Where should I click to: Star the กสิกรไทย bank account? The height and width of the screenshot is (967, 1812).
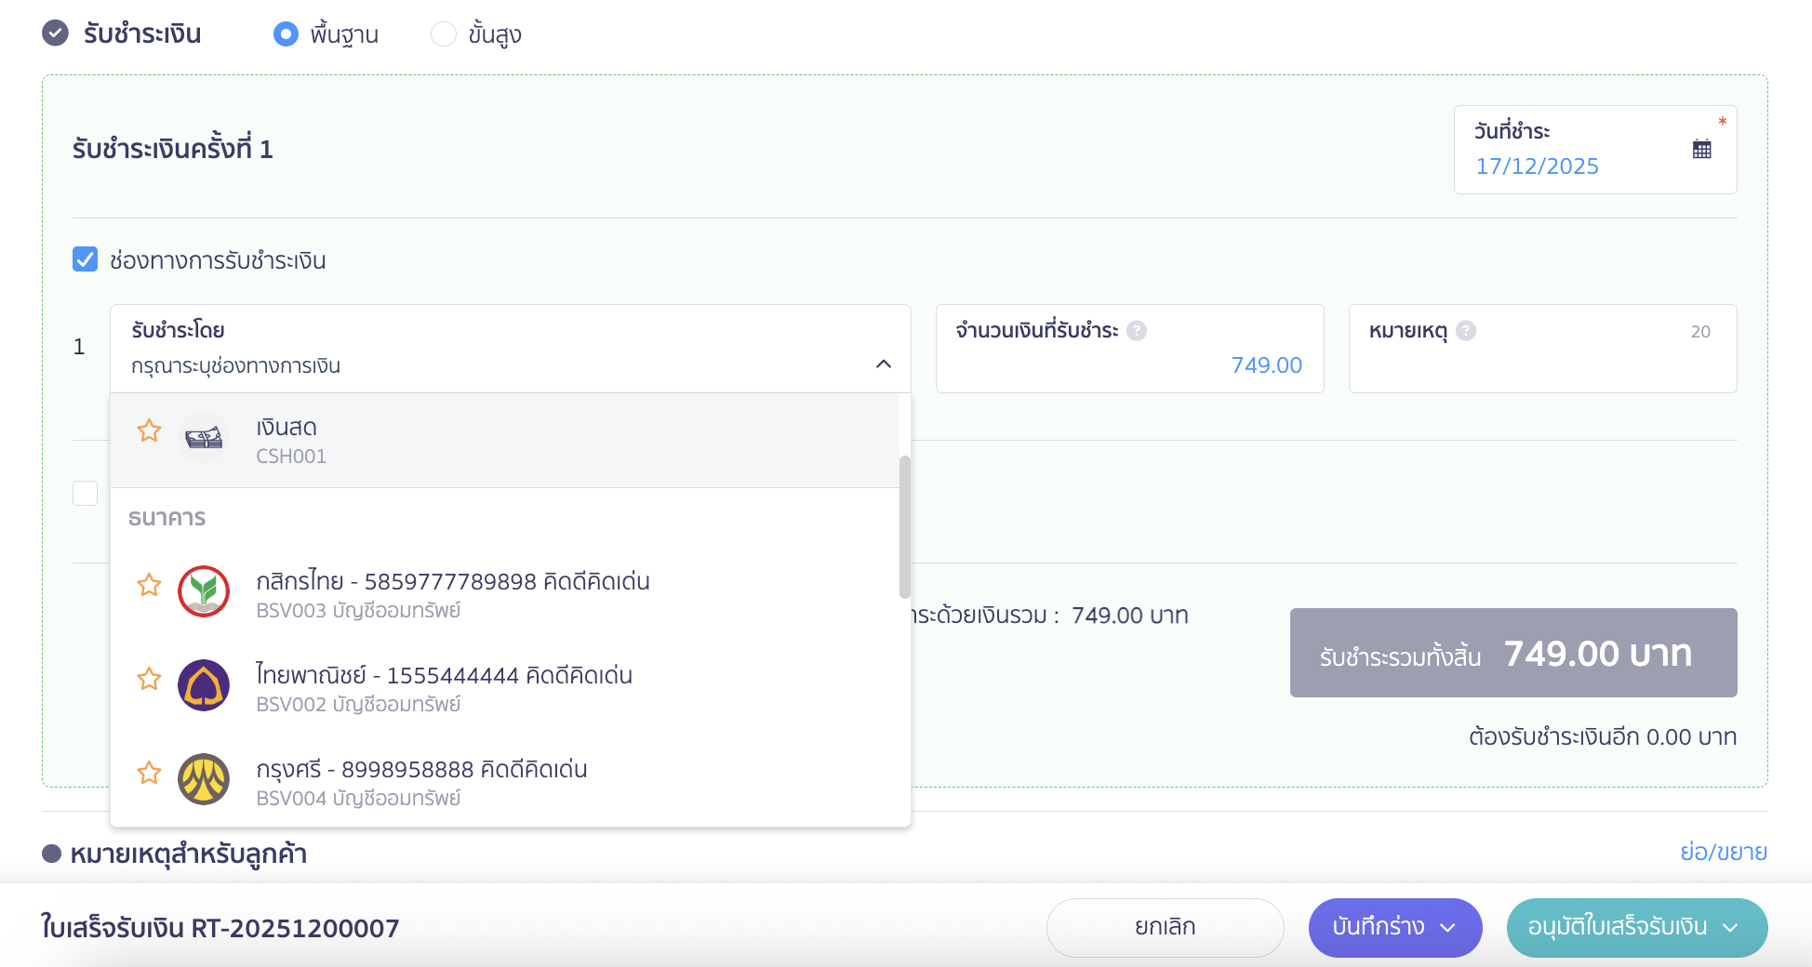149,585
